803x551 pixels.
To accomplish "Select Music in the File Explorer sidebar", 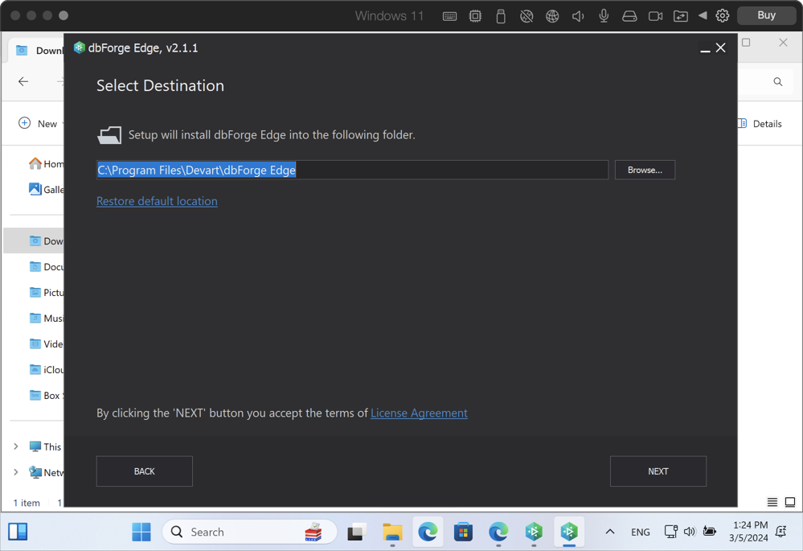I will point(47,319).
